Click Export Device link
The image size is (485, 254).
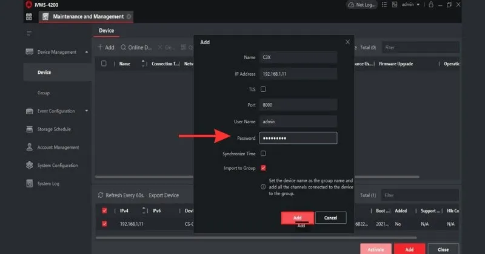click(164, 195)
